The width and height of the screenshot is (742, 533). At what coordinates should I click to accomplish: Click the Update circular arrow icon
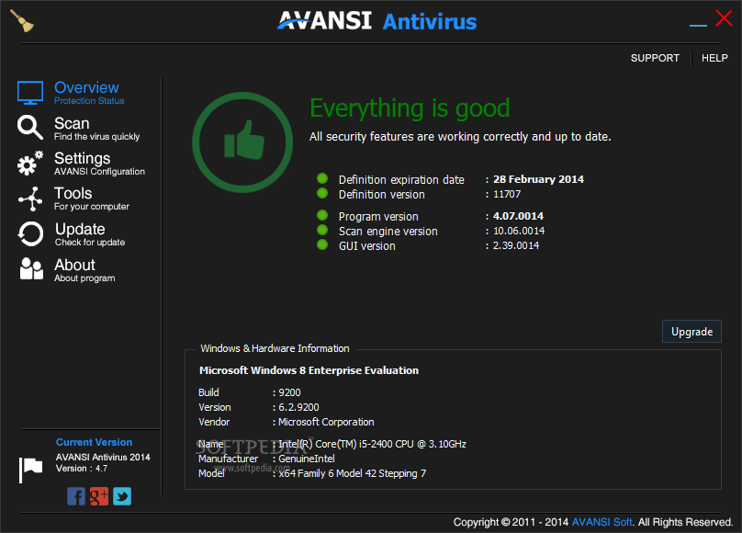(x=30, y=233)
